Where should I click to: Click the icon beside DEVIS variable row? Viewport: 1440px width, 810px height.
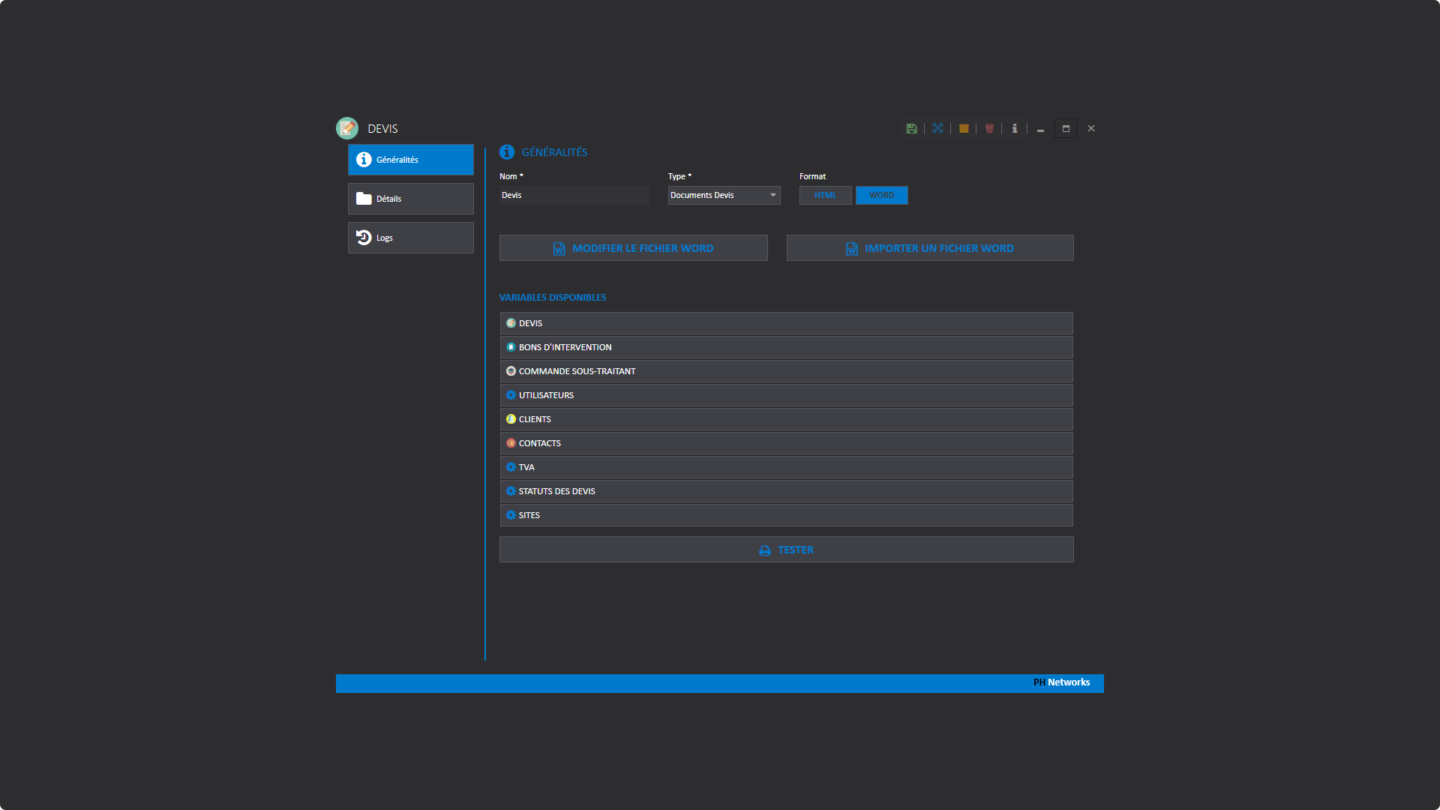(511, 323)
